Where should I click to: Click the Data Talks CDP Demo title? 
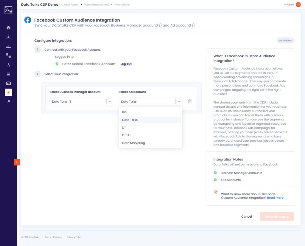[x=40, y=4]
